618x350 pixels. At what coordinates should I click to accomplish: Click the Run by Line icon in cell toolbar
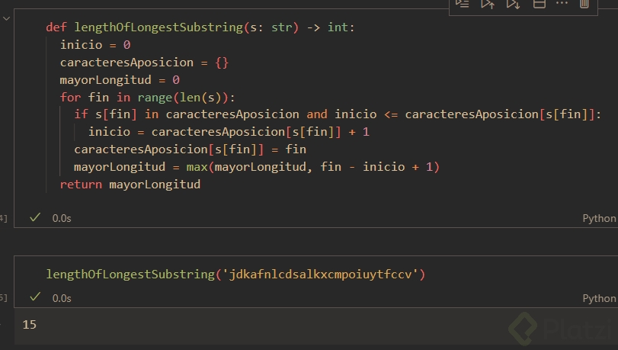click(462, 4)
